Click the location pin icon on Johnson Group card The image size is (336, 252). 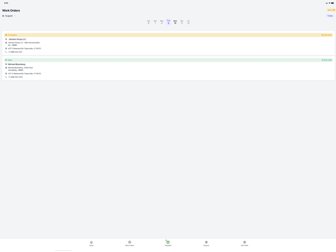[x=6, y=49]
